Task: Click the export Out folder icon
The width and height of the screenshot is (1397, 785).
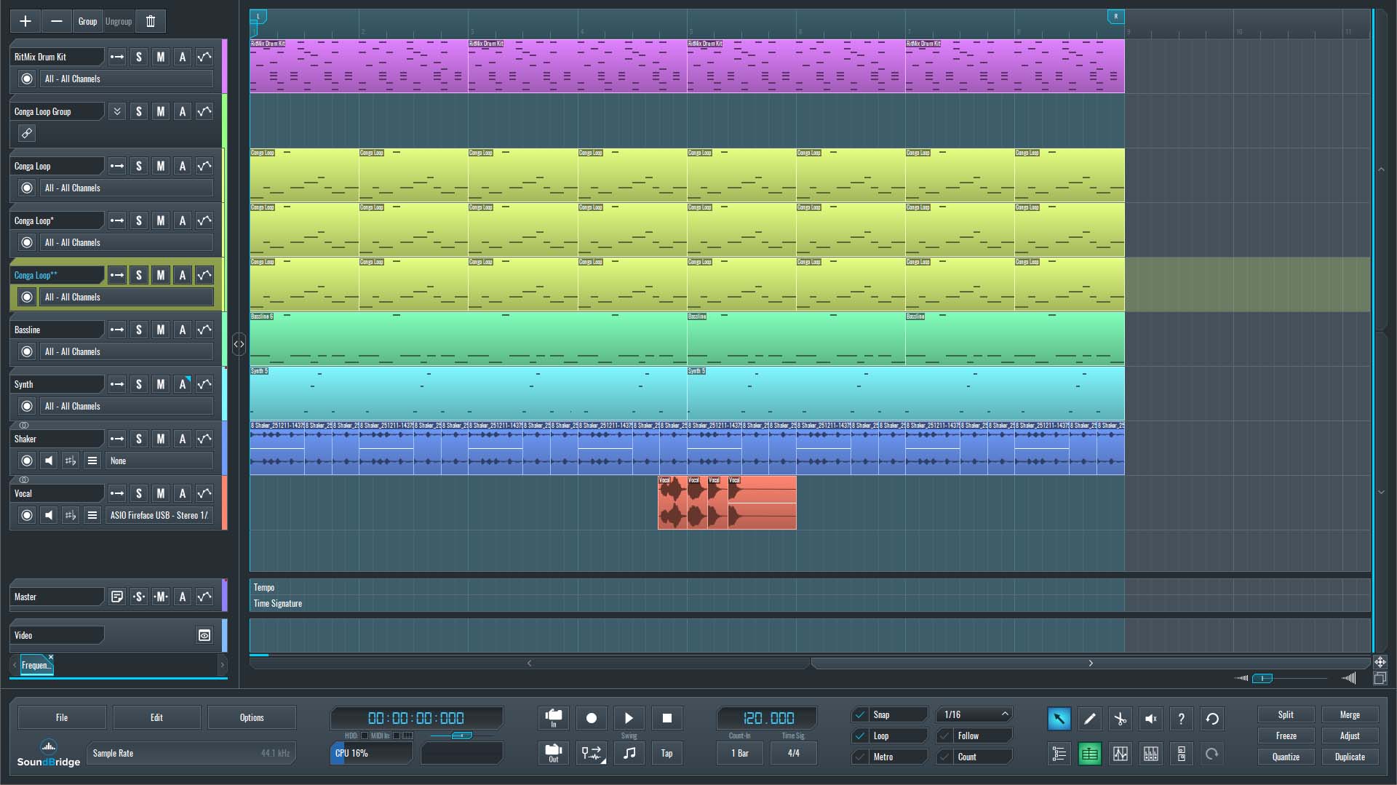Action: click(554, 753)
